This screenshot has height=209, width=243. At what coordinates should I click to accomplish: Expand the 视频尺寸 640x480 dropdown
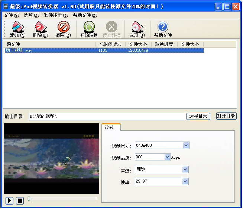point(186,145)
